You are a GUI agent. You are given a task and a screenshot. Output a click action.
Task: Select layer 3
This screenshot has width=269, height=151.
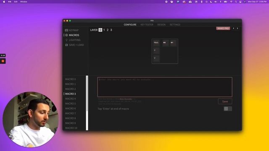(111, 30)
